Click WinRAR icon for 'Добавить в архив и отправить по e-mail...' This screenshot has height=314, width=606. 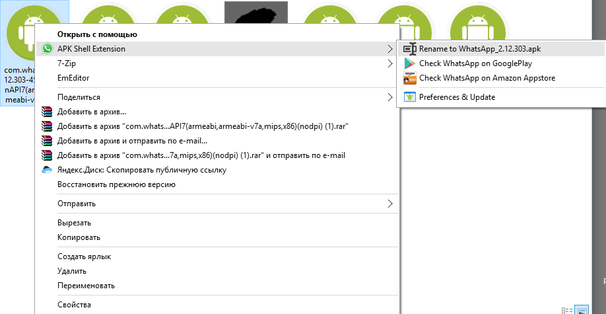(47, 141)
